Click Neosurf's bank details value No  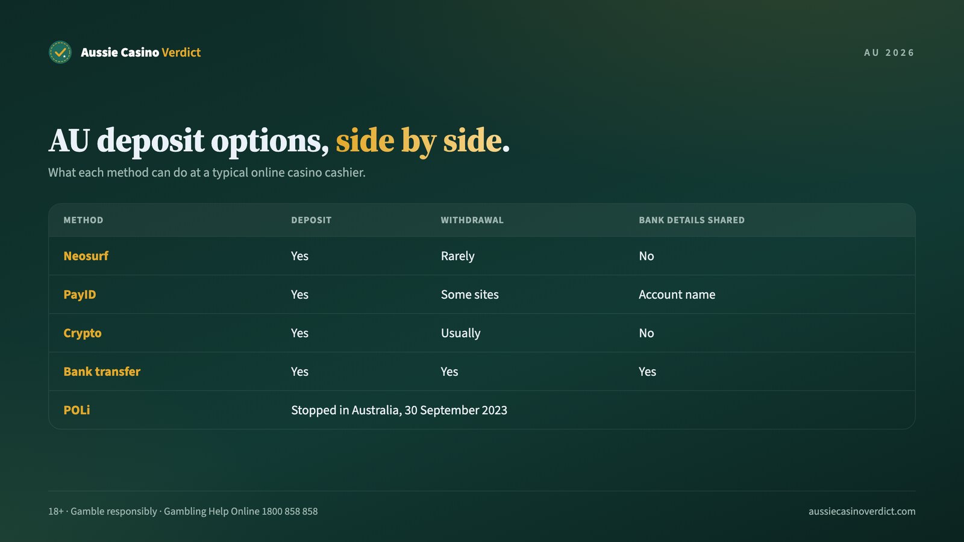click(646, 256)
